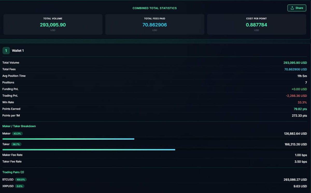Viewport: 311px width, 193px height.
Task: Click the Points Earned label
Action: 11,109
